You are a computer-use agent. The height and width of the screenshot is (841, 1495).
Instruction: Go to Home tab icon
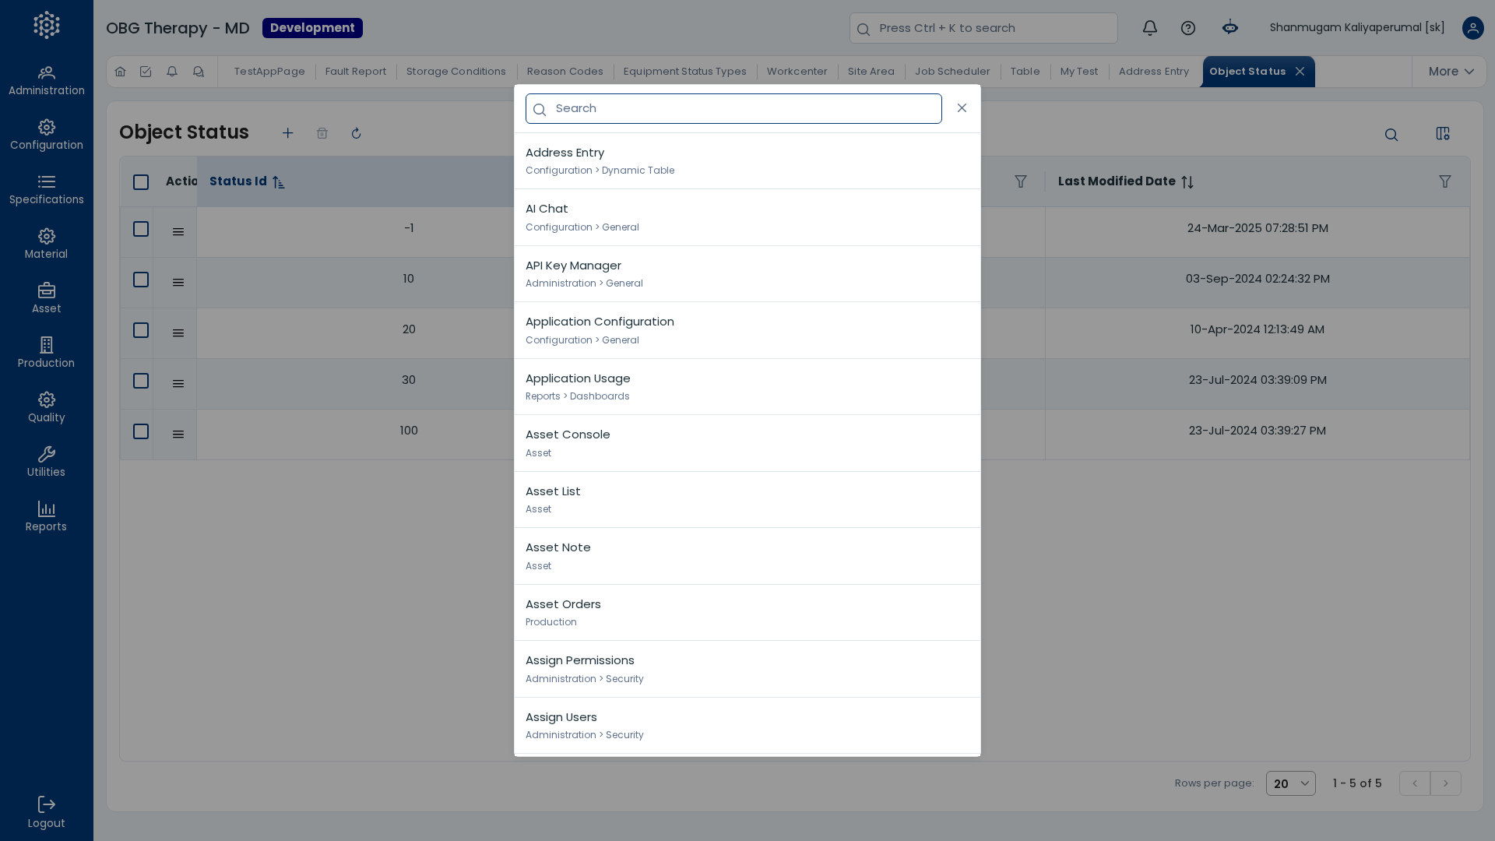coord(120,72)
